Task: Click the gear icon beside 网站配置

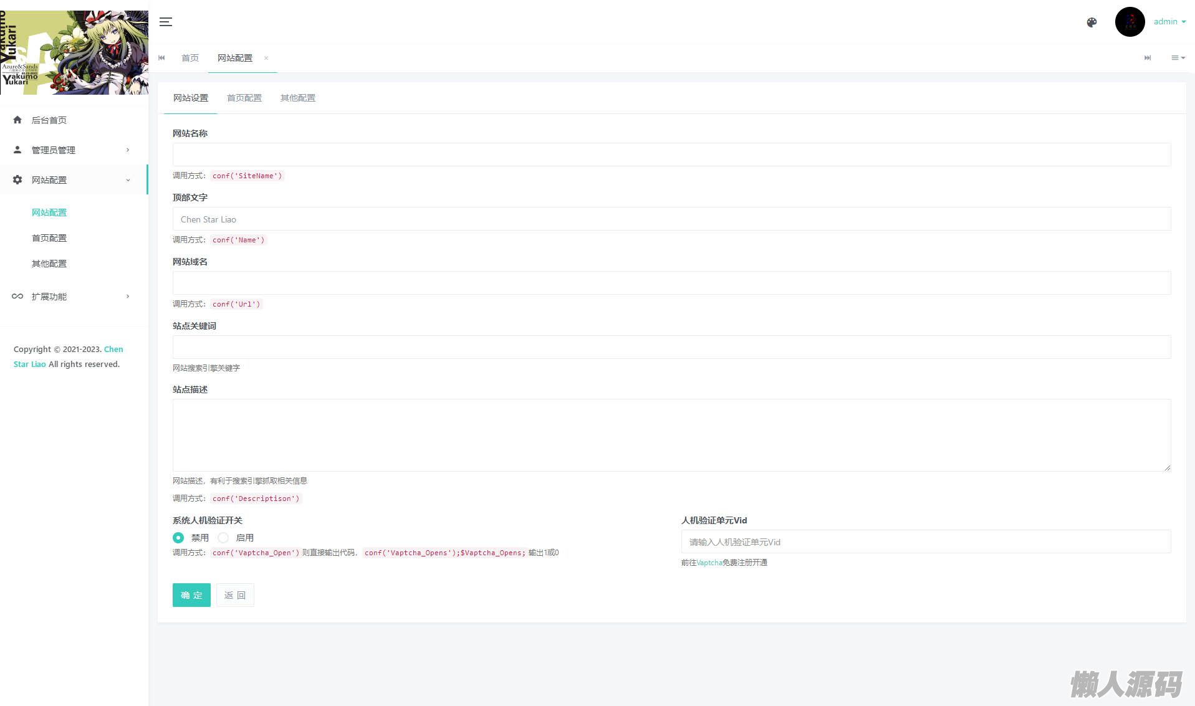Action: coord(17,179)
